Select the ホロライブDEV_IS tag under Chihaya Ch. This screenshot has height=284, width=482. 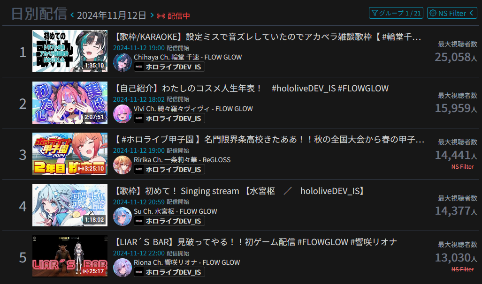[169, 67]
